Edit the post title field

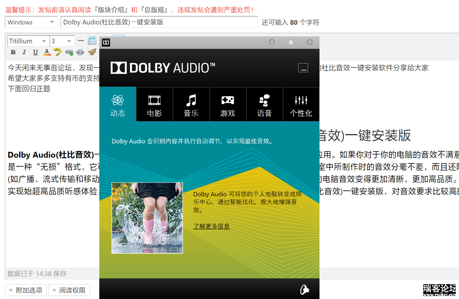[x=159, y=22]
